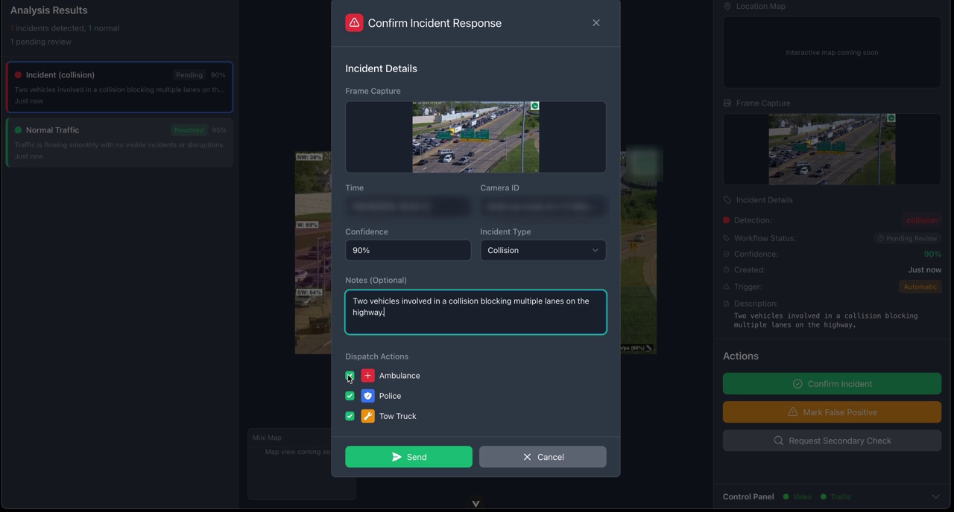Image resolution: width=954 pixels, height=512 pixels.
Task: Click the Mini Map panel
Action: (301, 464)
